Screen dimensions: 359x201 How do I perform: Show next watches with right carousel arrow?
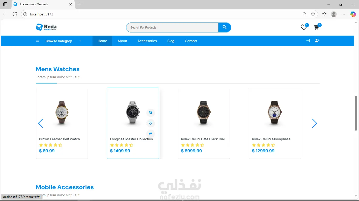tap(314, 123)
